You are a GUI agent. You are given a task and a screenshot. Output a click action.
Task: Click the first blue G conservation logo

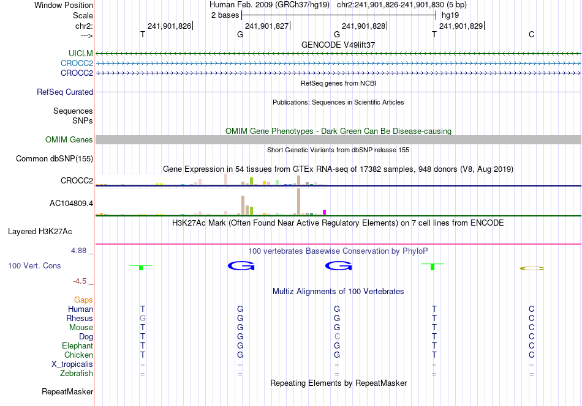tap(241, 265)
